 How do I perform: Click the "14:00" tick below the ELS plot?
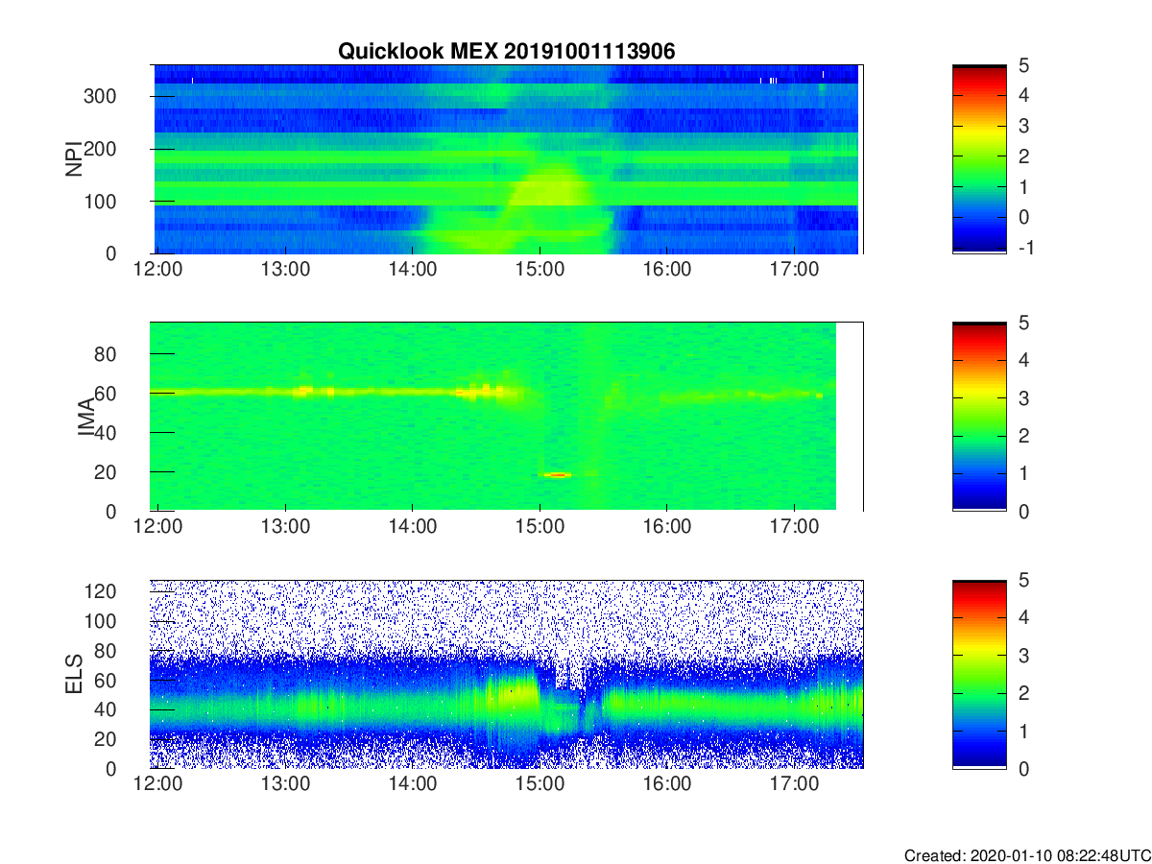tap(412, 784)
